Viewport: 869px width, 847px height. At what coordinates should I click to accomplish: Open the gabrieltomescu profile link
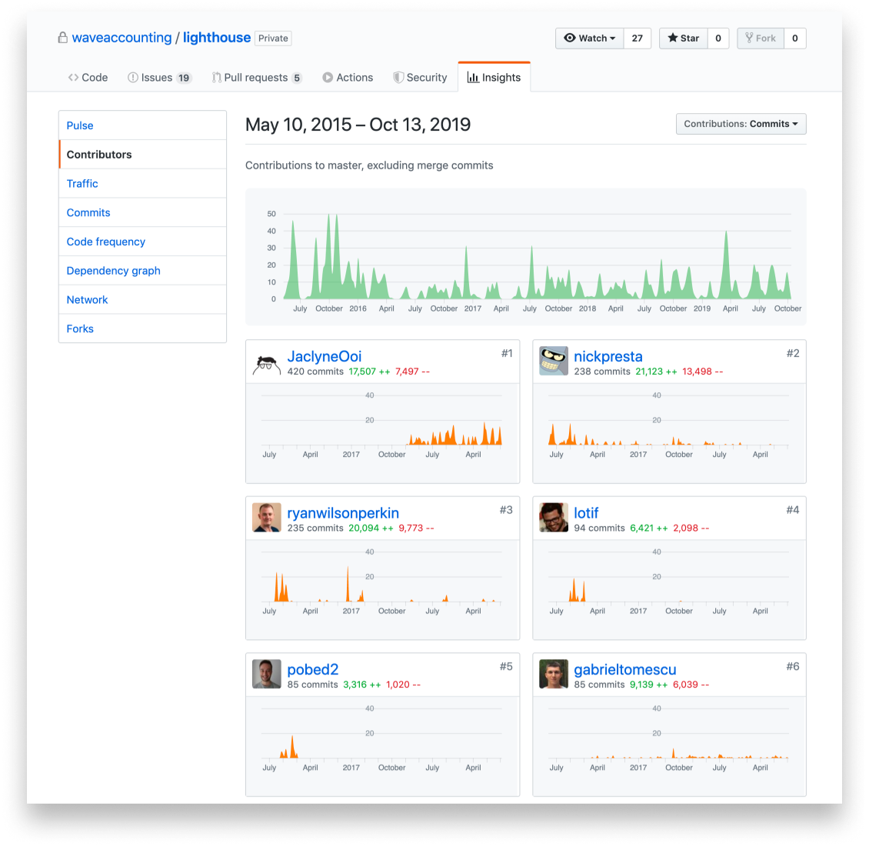(625, 669)
